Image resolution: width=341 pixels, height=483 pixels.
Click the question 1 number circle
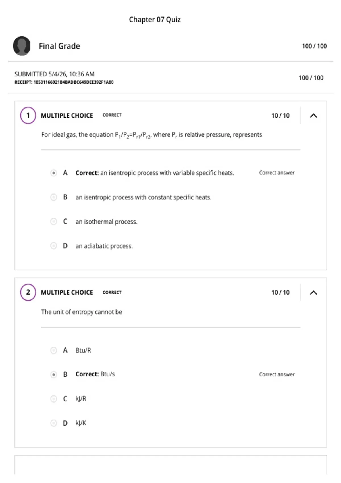click(28, 115)
